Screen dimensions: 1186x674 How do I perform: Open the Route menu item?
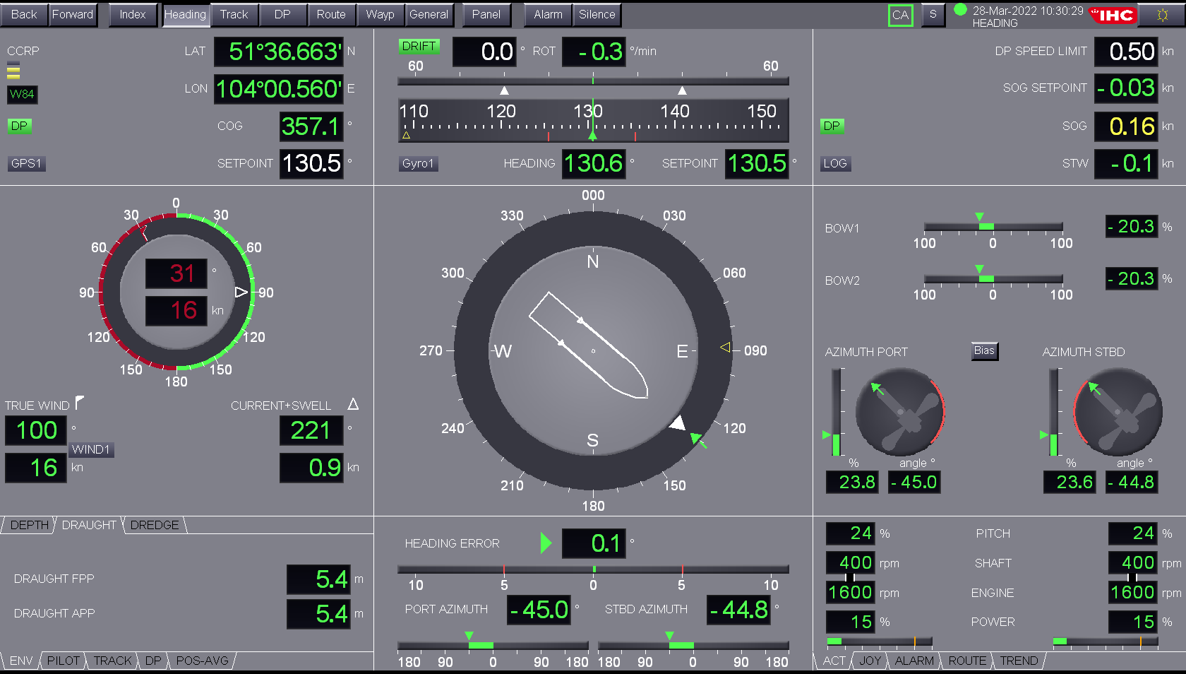(x=332, y=14)
